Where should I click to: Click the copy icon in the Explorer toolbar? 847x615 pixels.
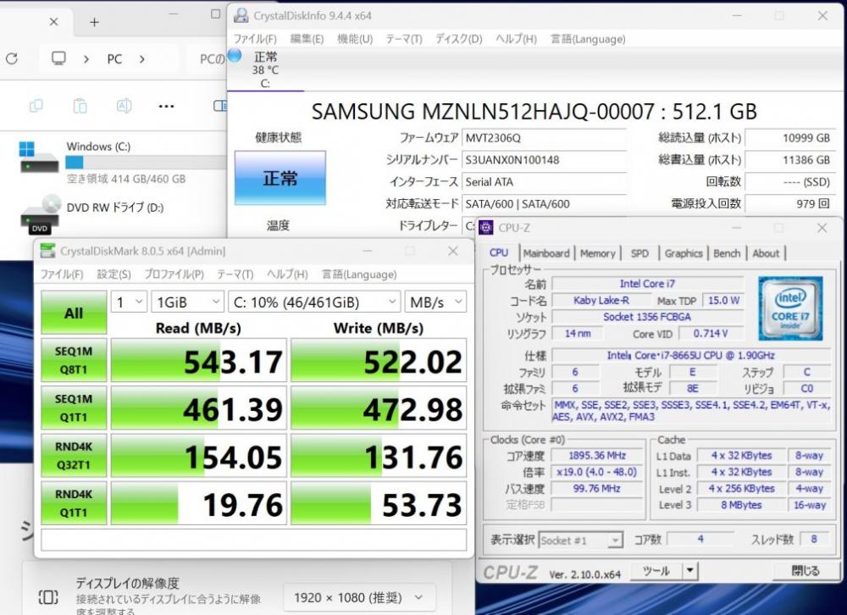[x=36, y=106]
